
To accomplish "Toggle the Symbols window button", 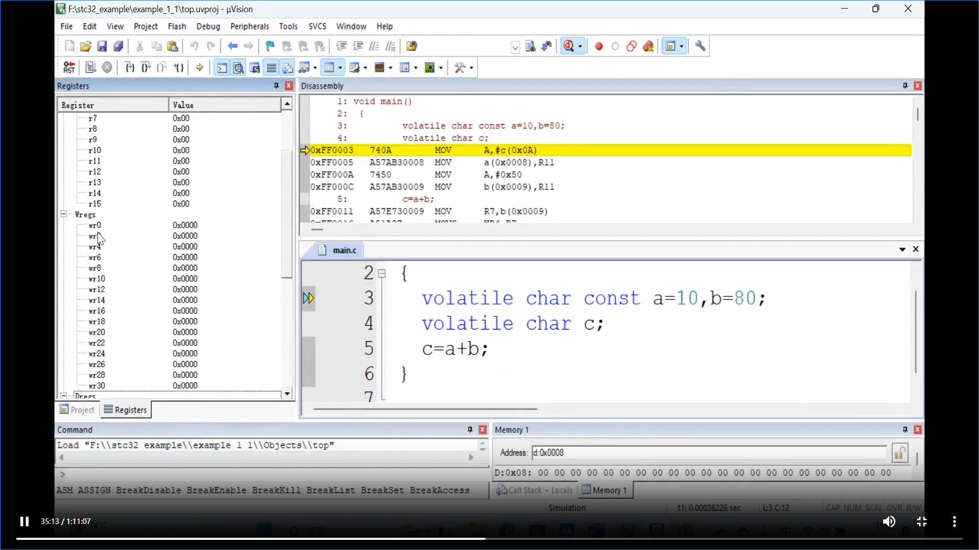I will coord(254,68).
